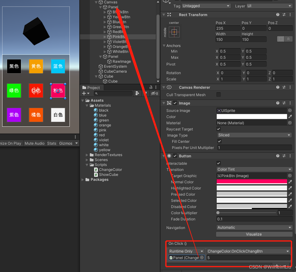Use the eyedropper next to Normal Color
This screenshot has height=272, width=296.
(x=290, y=182)
